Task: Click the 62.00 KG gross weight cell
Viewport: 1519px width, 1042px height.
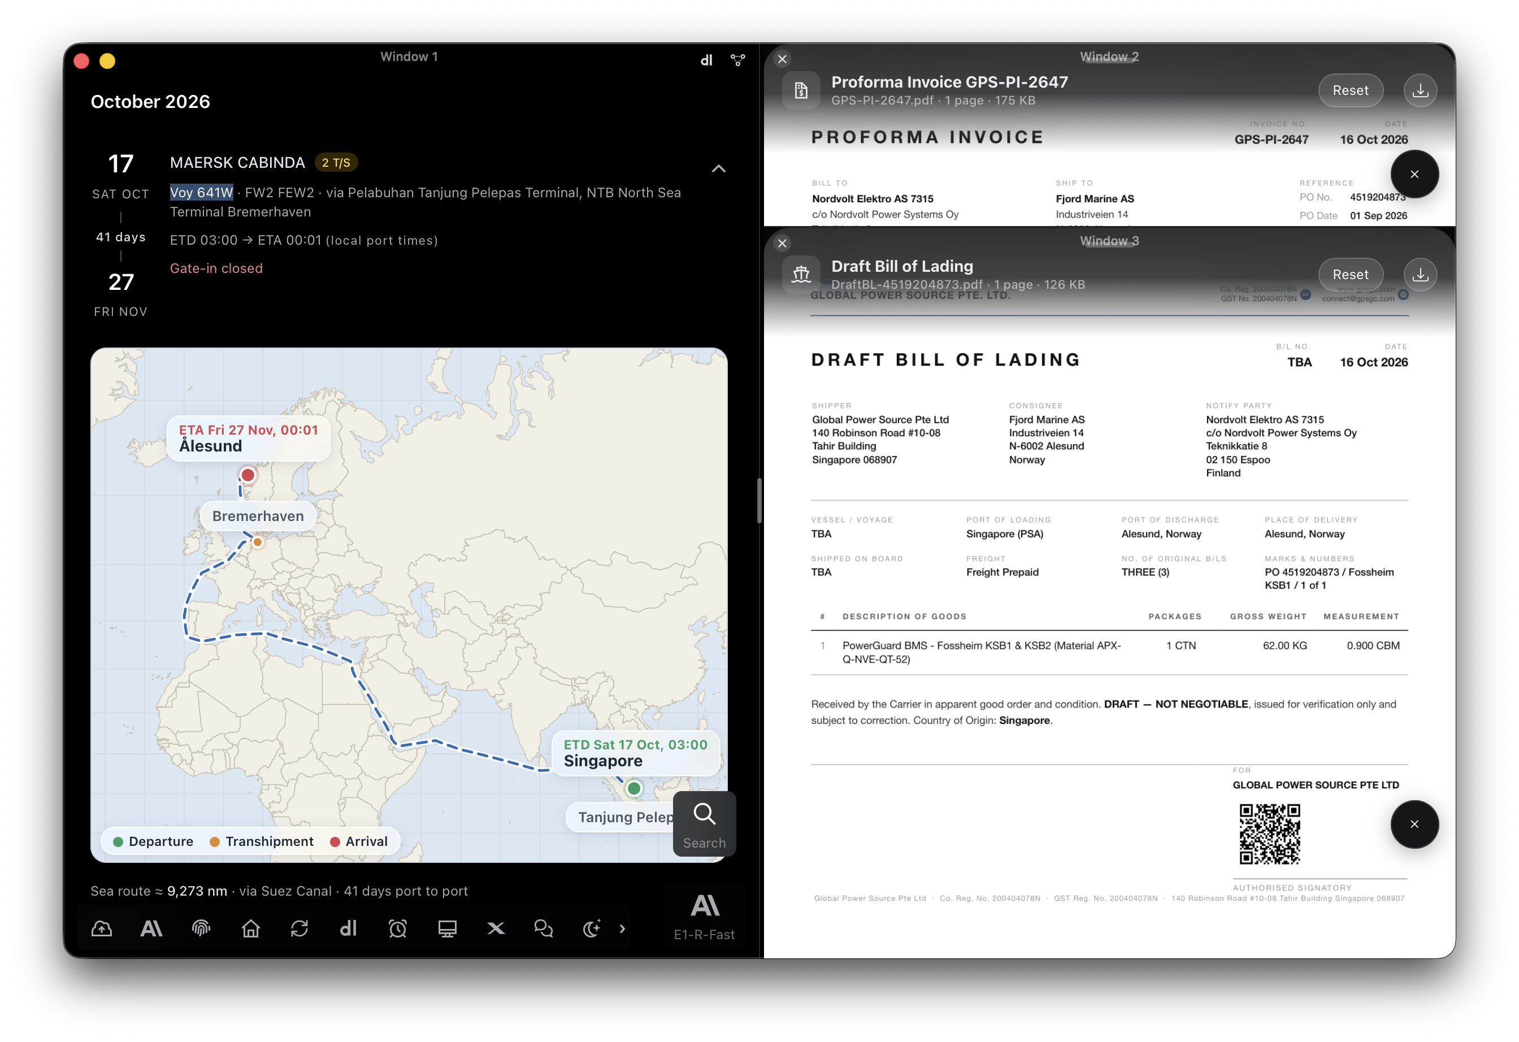Action: (1284, 645)
